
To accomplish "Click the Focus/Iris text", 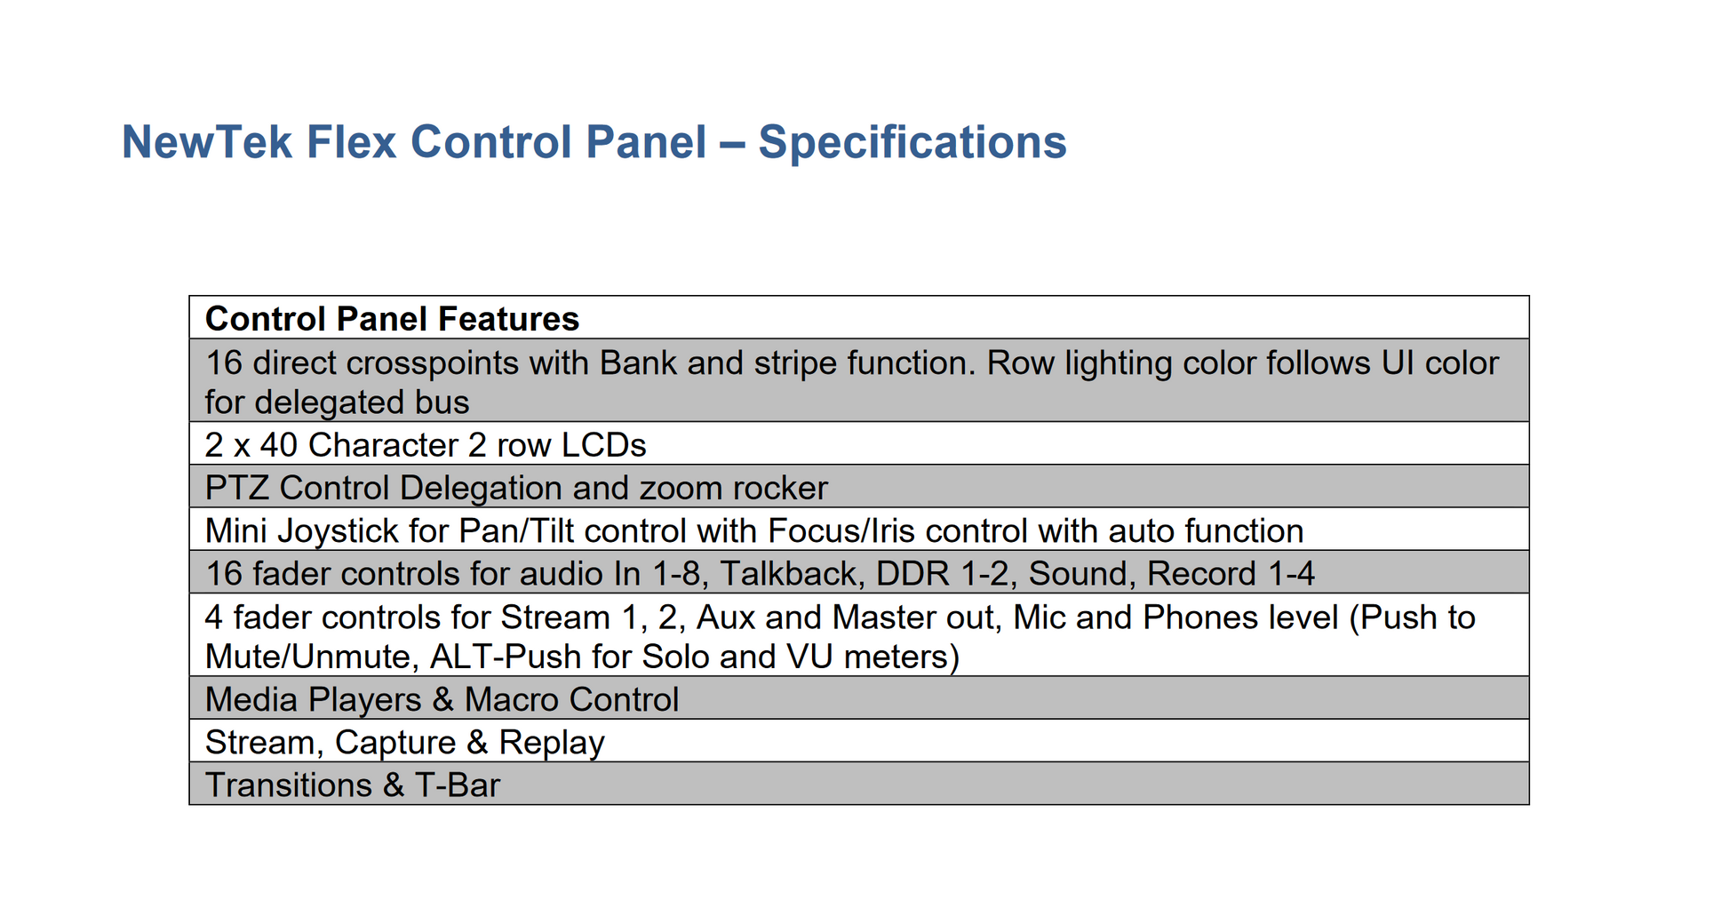I will (x=841, y=530).
